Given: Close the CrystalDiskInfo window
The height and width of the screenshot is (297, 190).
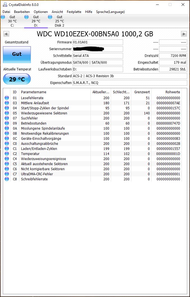Looking at the screenshot, I should tap(183, 5).
